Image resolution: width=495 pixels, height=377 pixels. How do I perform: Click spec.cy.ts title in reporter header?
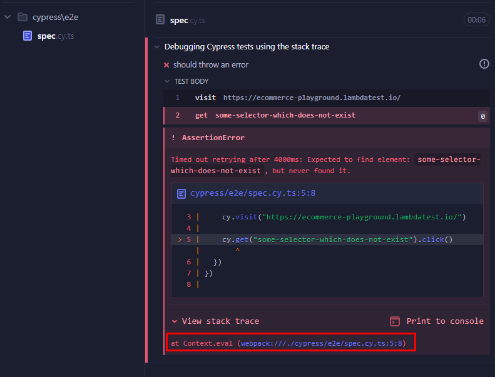pos(187,21)
